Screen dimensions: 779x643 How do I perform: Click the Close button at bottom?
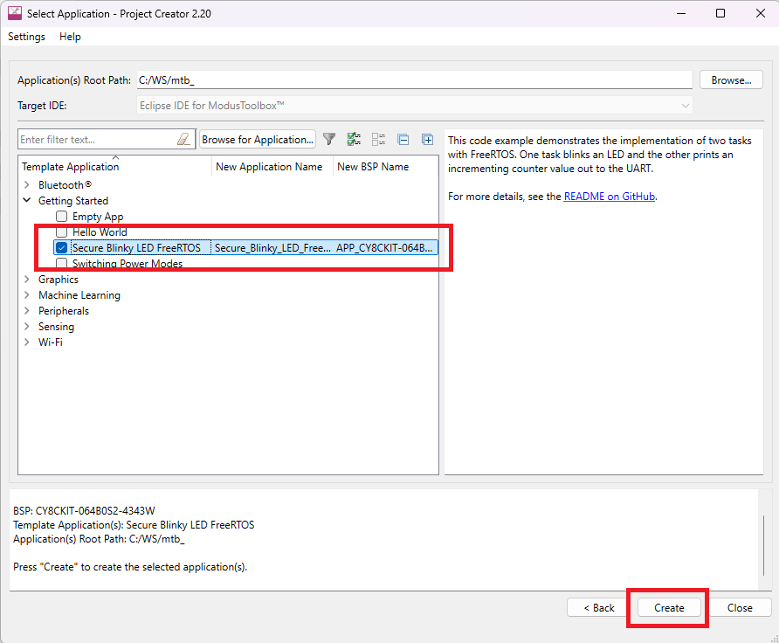pos(740,608)
